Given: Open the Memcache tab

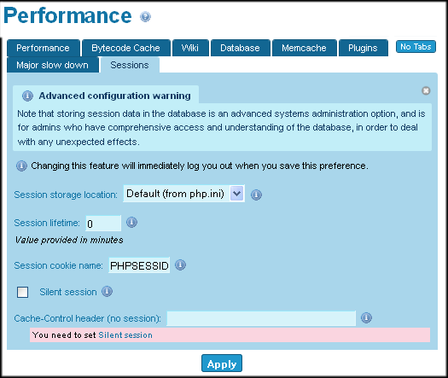Looking at the screenshot, I should click(304, 48).
